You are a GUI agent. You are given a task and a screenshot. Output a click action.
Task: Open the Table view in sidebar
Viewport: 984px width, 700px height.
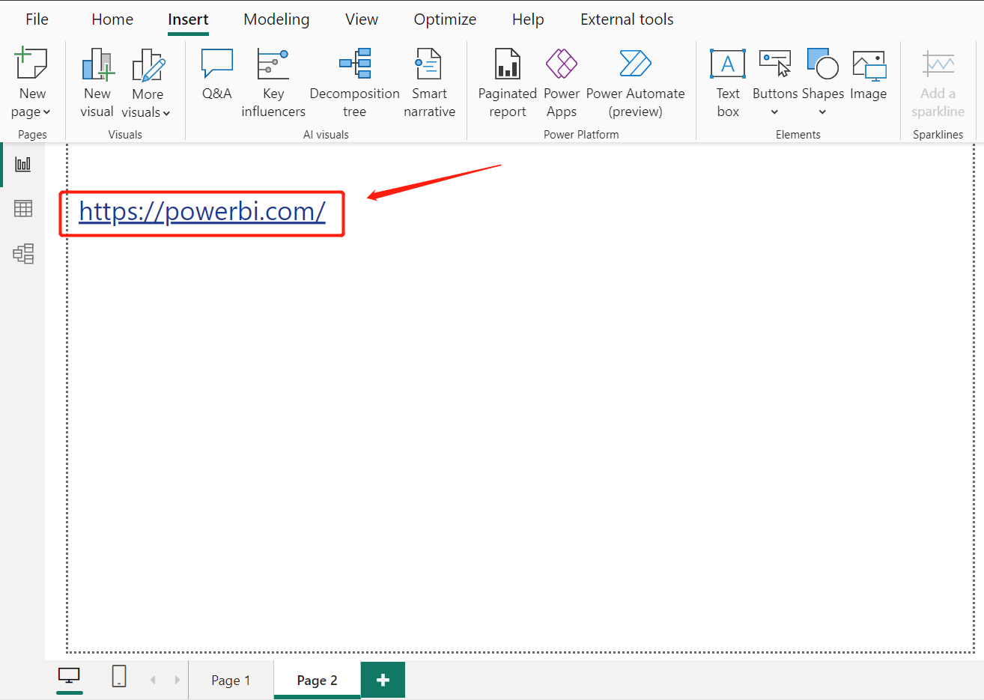[x=23, y=209]
